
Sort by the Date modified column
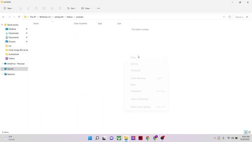click(80, 24)
